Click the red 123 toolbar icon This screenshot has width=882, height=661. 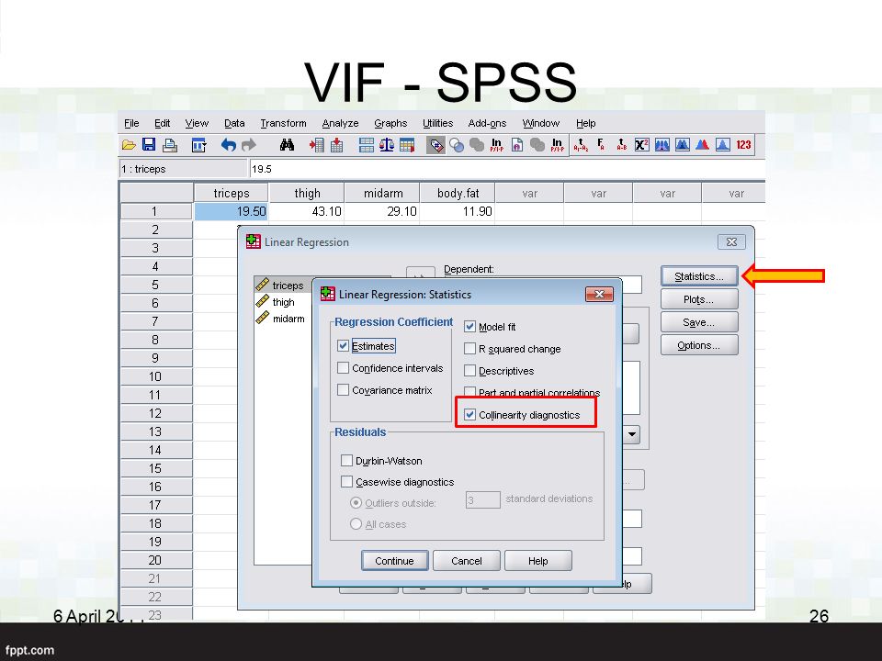pos(743,145)
